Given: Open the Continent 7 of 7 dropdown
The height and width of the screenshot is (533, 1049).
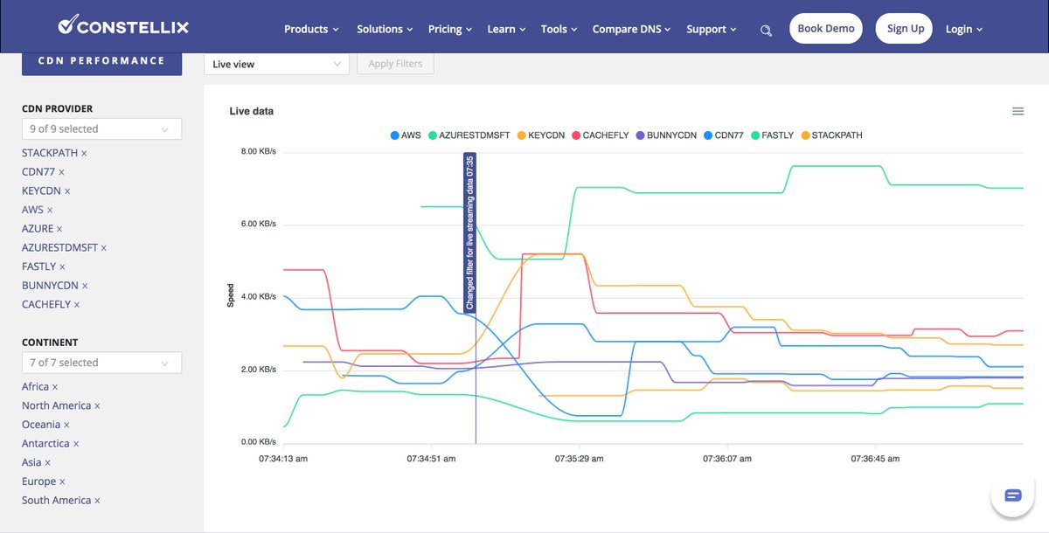Looking at the screenshot, I should click(x=101, y=363).
